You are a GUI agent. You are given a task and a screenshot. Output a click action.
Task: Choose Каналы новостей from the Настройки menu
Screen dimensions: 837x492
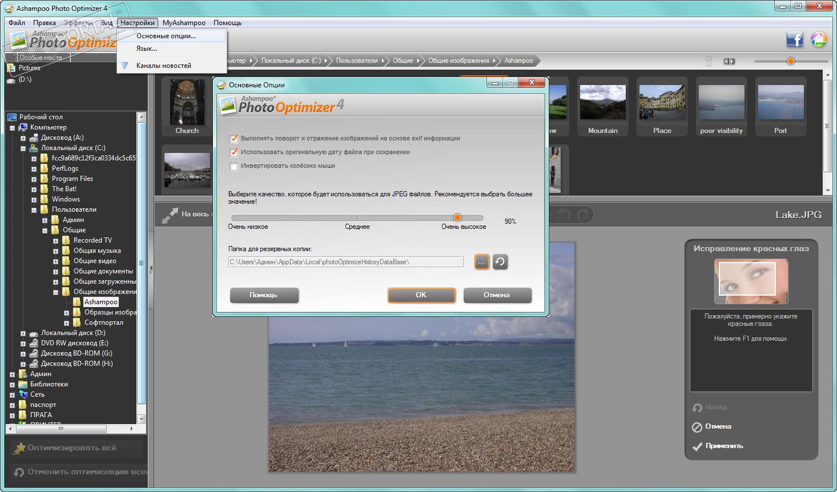[172, 66]
